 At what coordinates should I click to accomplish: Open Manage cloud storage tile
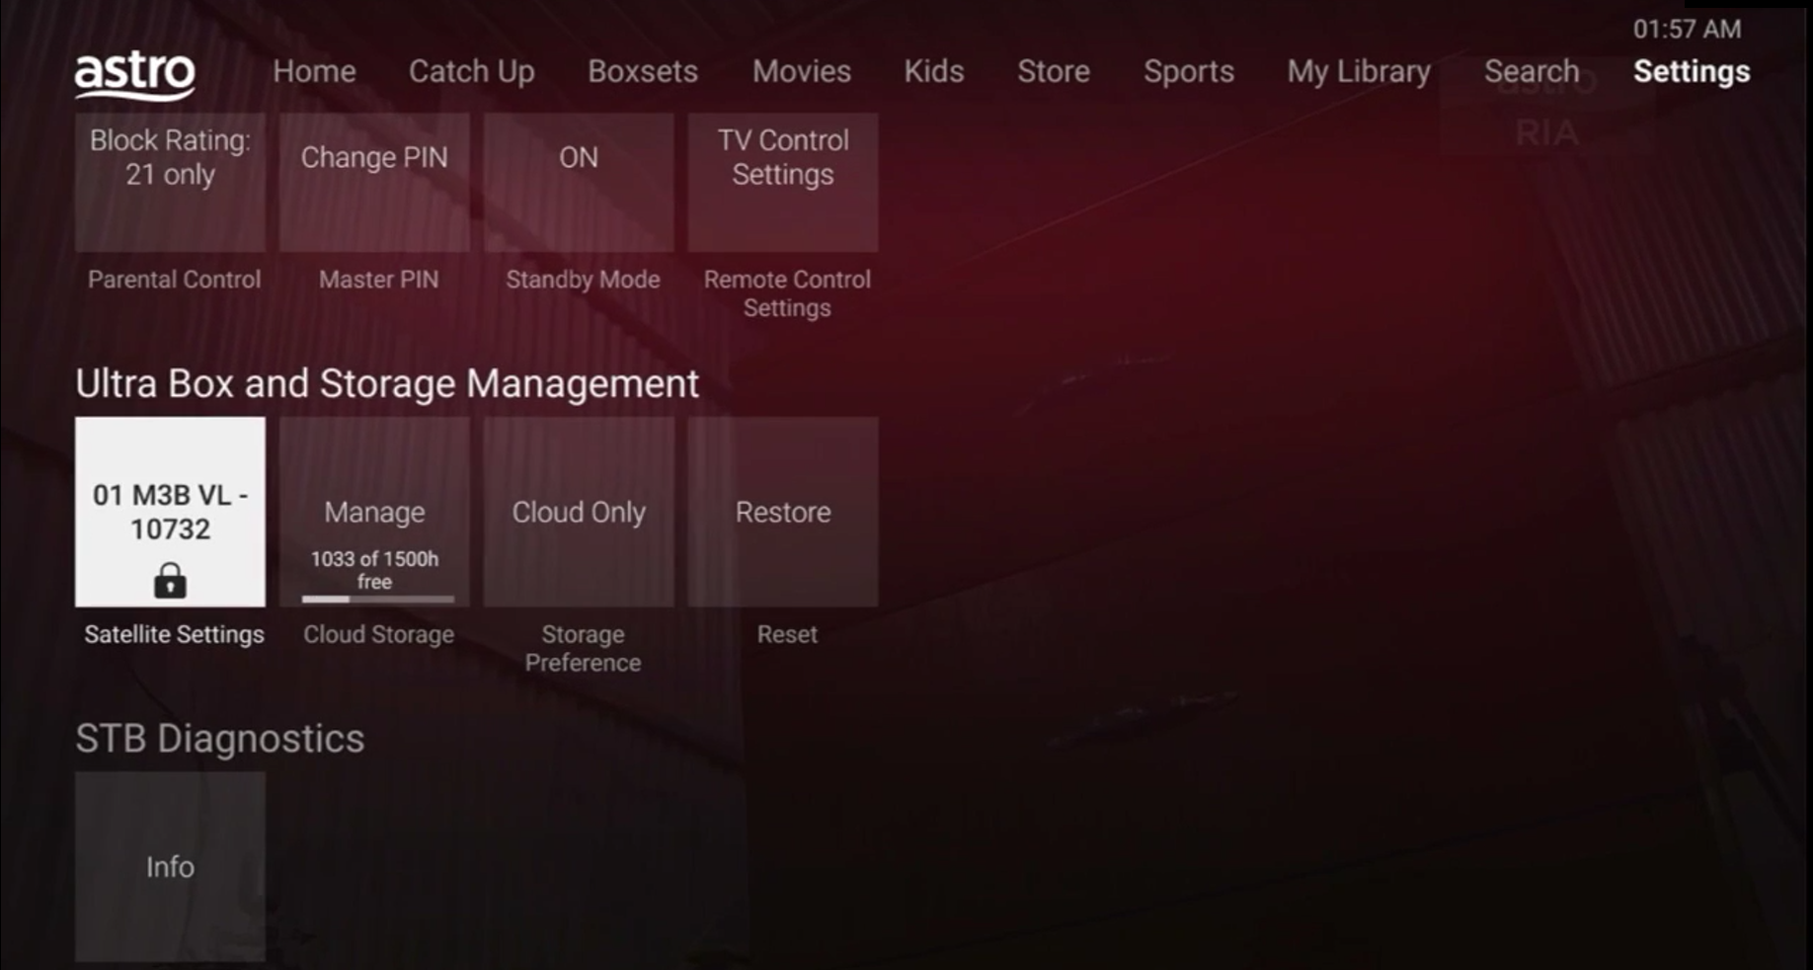(374, 511)
